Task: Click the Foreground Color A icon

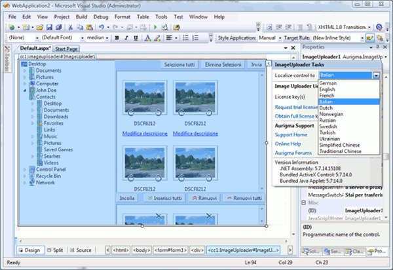Action: 147,38
